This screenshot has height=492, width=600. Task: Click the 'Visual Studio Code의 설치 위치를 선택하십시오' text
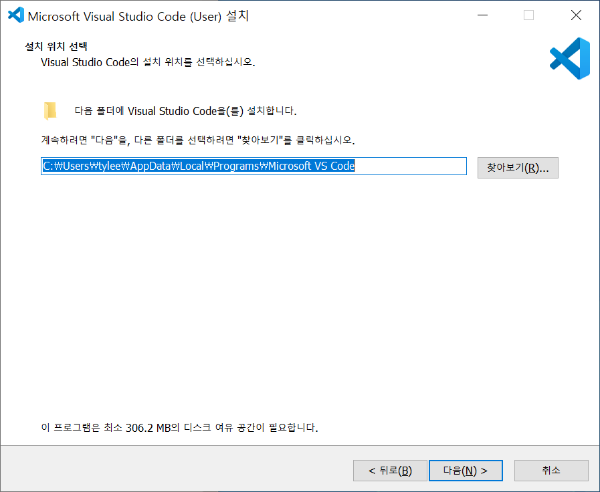[x=148, y=62]
